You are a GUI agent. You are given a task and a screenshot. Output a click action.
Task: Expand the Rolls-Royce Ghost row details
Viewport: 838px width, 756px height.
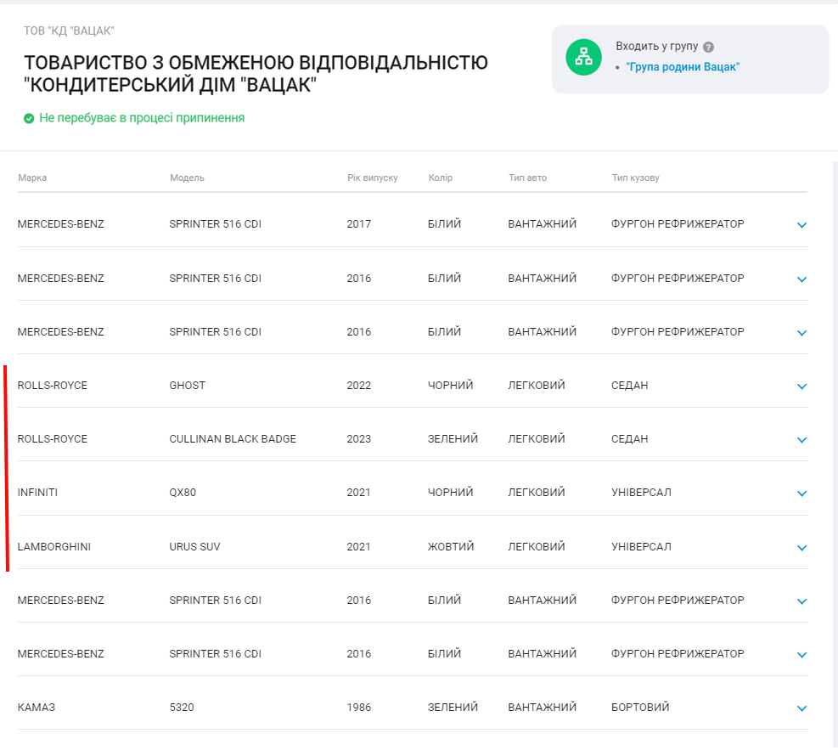pos(801,386)
